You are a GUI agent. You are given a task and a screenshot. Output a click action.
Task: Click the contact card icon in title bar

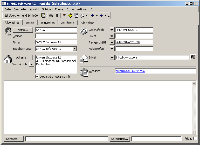pyautogui.click(x=4, y=4)
